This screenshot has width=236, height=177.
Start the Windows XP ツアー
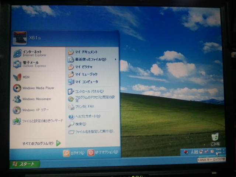31,110
